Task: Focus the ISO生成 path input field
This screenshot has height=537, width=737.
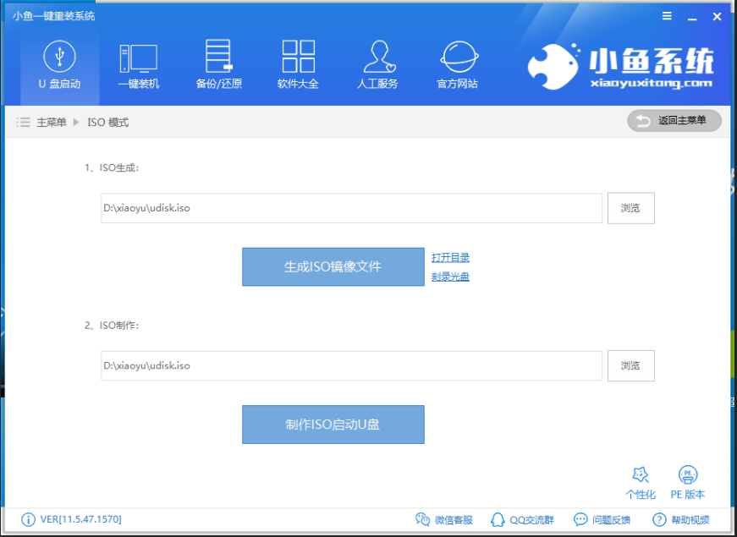Action: [x=352, y=208]
